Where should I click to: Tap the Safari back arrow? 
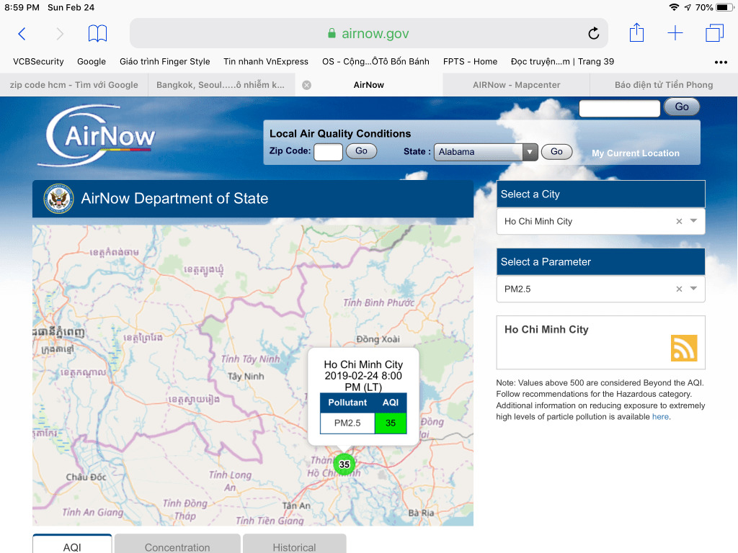(22, 33)
